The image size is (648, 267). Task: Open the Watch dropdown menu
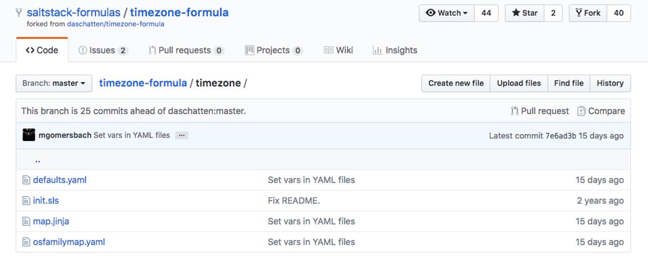pos(446,13)
